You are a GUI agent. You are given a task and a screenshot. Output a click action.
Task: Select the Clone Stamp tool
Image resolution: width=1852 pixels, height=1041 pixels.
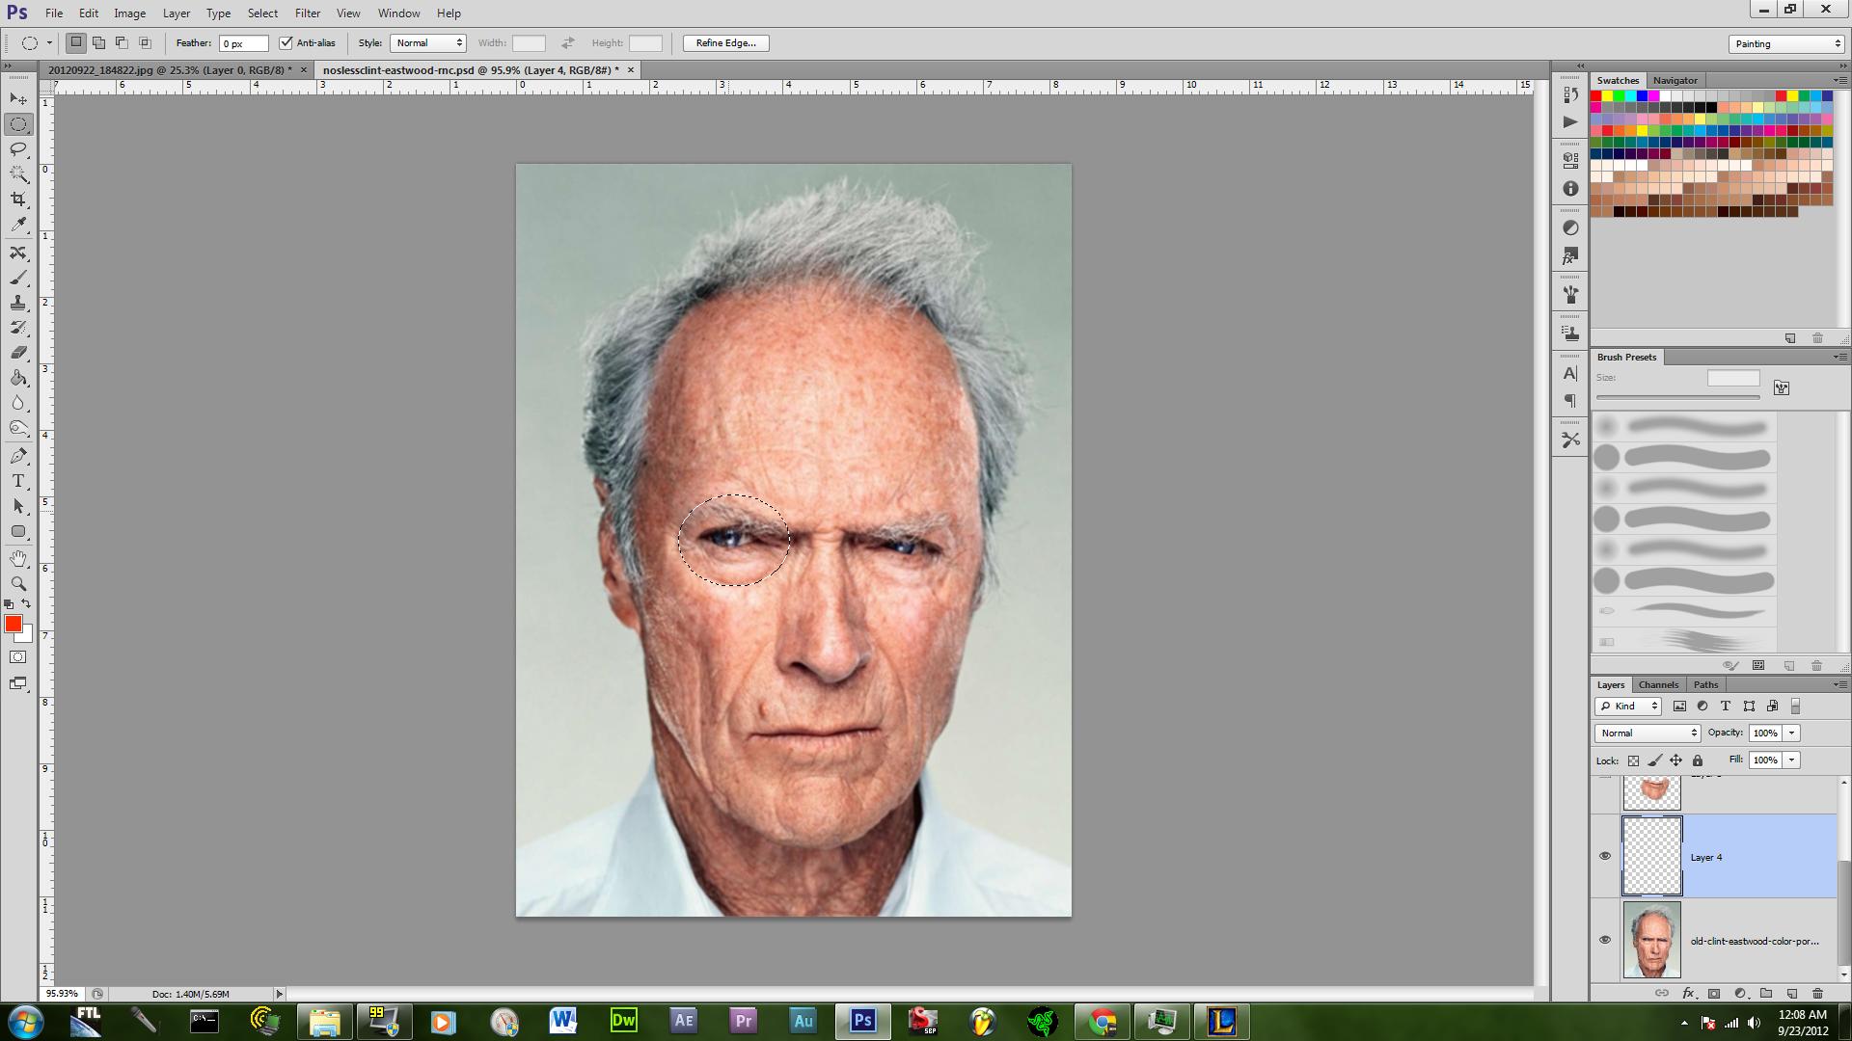(x=18, y=303)
